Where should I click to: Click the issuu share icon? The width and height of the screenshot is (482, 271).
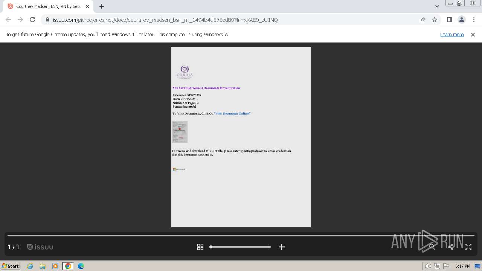[450, 247]
